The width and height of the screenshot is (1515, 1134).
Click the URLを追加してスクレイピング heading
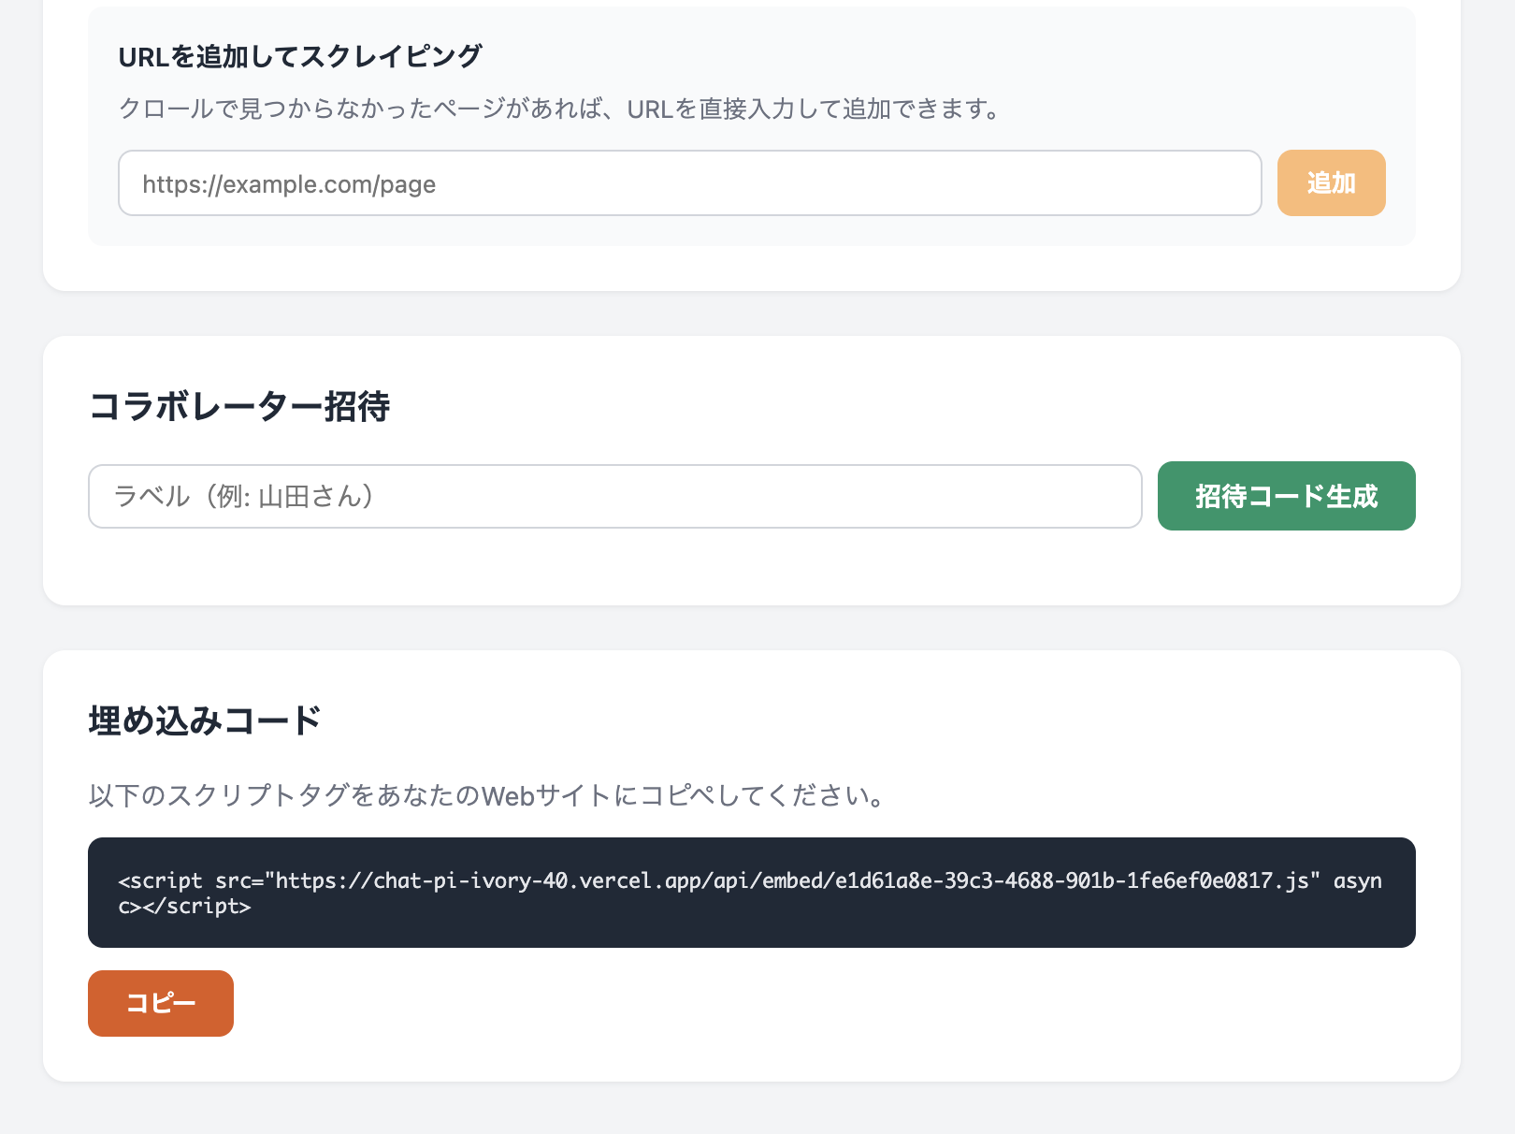(300, 56)
